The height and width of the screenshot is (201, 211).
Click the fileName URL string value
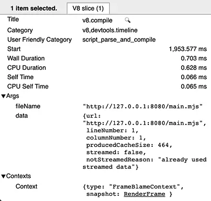(143, 106)
